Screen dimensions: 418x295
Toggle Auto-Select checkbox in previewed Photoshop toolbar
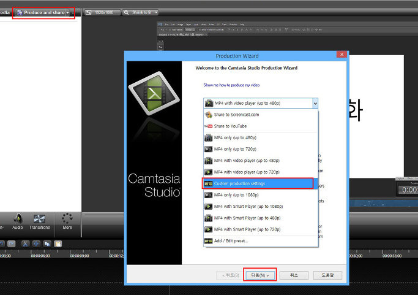point(170,29)
